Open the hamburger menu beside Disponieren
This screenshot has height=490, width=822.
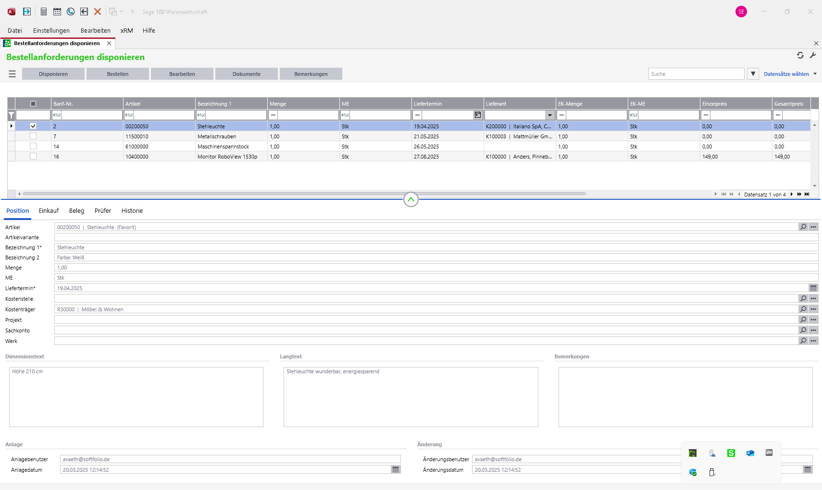pos(12,74)
